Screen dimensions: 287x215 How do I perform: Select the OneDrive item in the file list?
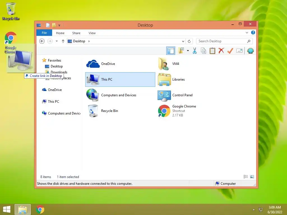120,64
